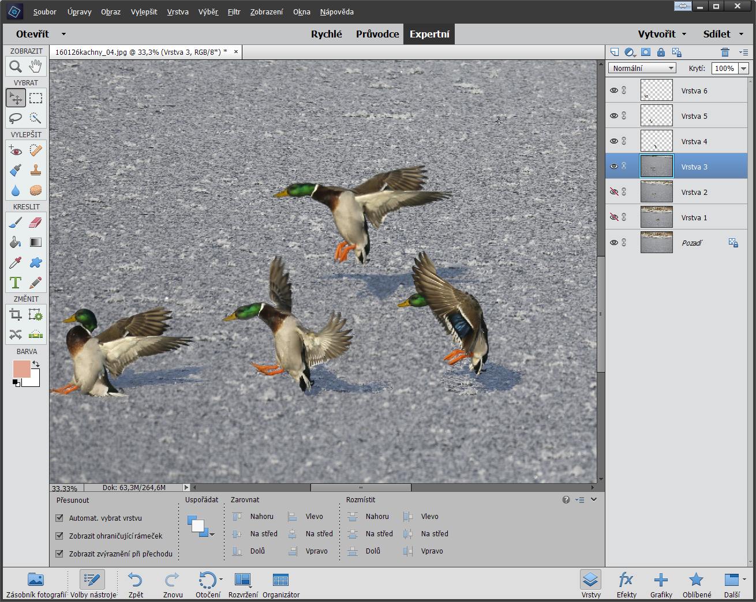The height and width of the screenshot is (602, 756).
Task: Expand the Krytí opacity dropdown arrow
Action: [x=743, y=68]
